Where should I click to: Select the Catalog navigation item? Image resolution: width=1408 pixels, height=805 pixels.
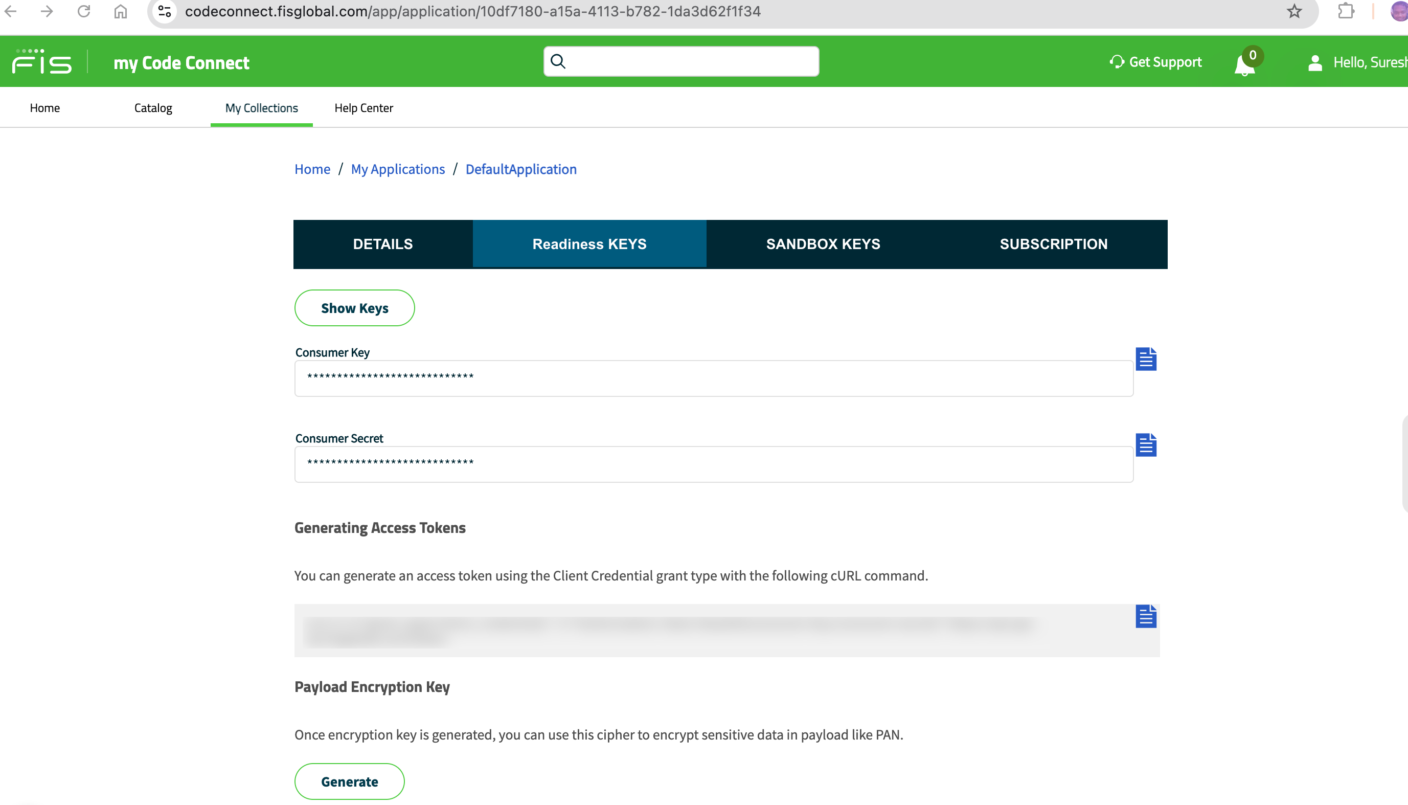tap(153, 108)
